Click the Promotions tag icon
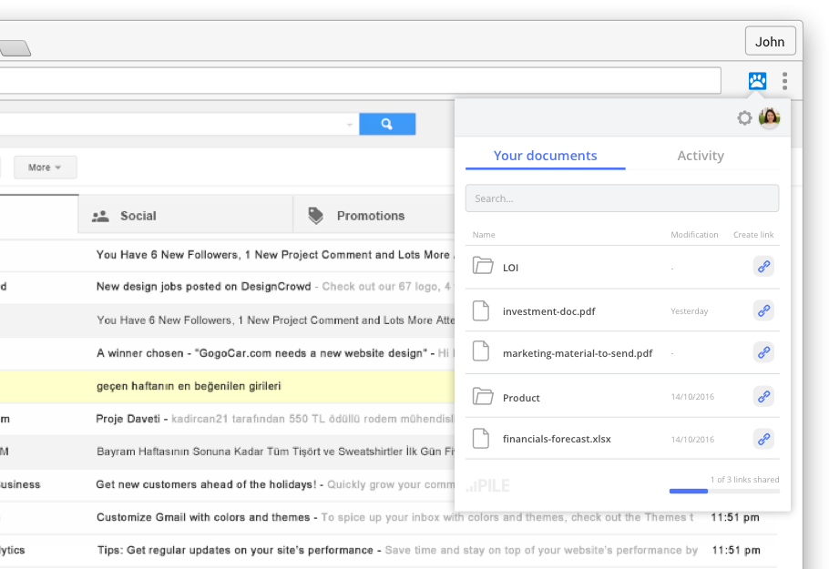Viewport: 829px width, 569px height. click(315, 216)
